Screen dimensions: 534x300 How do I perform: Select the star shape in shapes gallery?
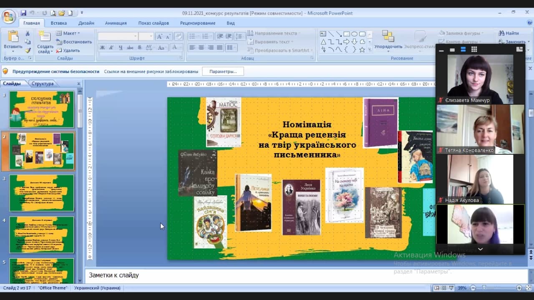tap(362, 50)
